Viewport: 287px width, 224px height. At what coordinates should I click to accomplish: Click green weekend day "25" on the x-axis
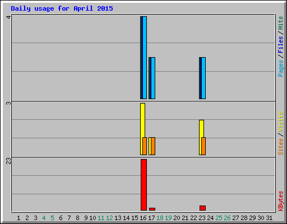219,218
